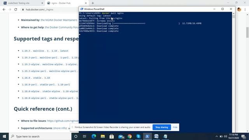Go back in browser history
The image size is (249, 140).
click(4, 9)
